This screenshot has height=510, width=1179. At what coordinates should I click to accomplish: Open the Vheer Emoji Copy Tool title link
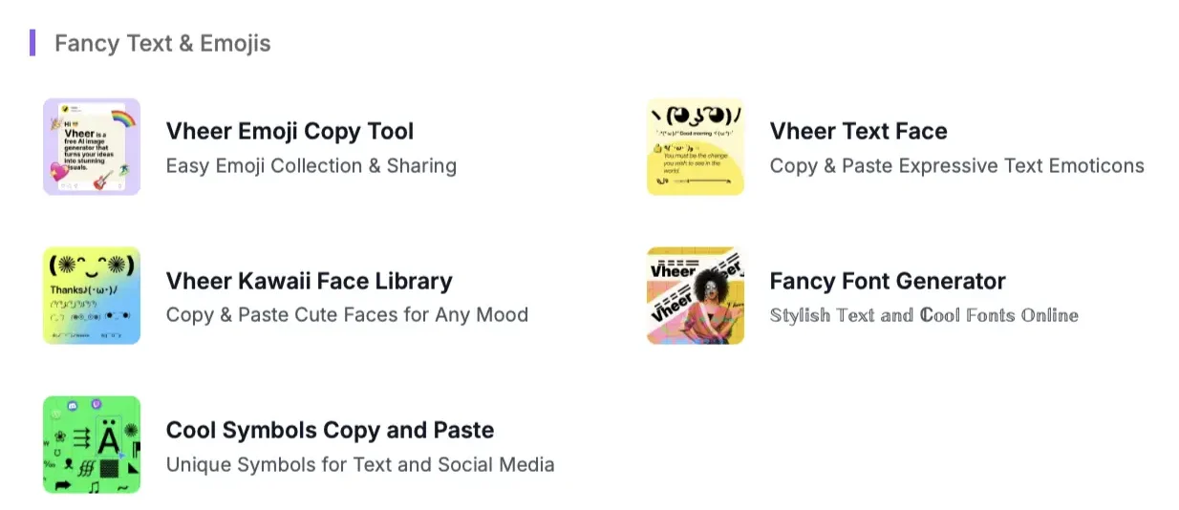pos(289,131)
